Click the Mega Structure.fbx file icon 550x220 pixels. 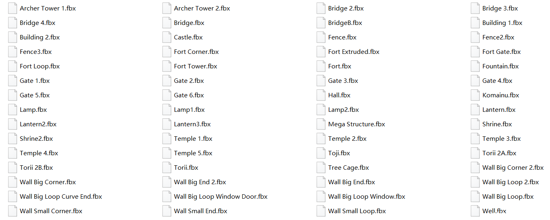(x=321, y=124)
